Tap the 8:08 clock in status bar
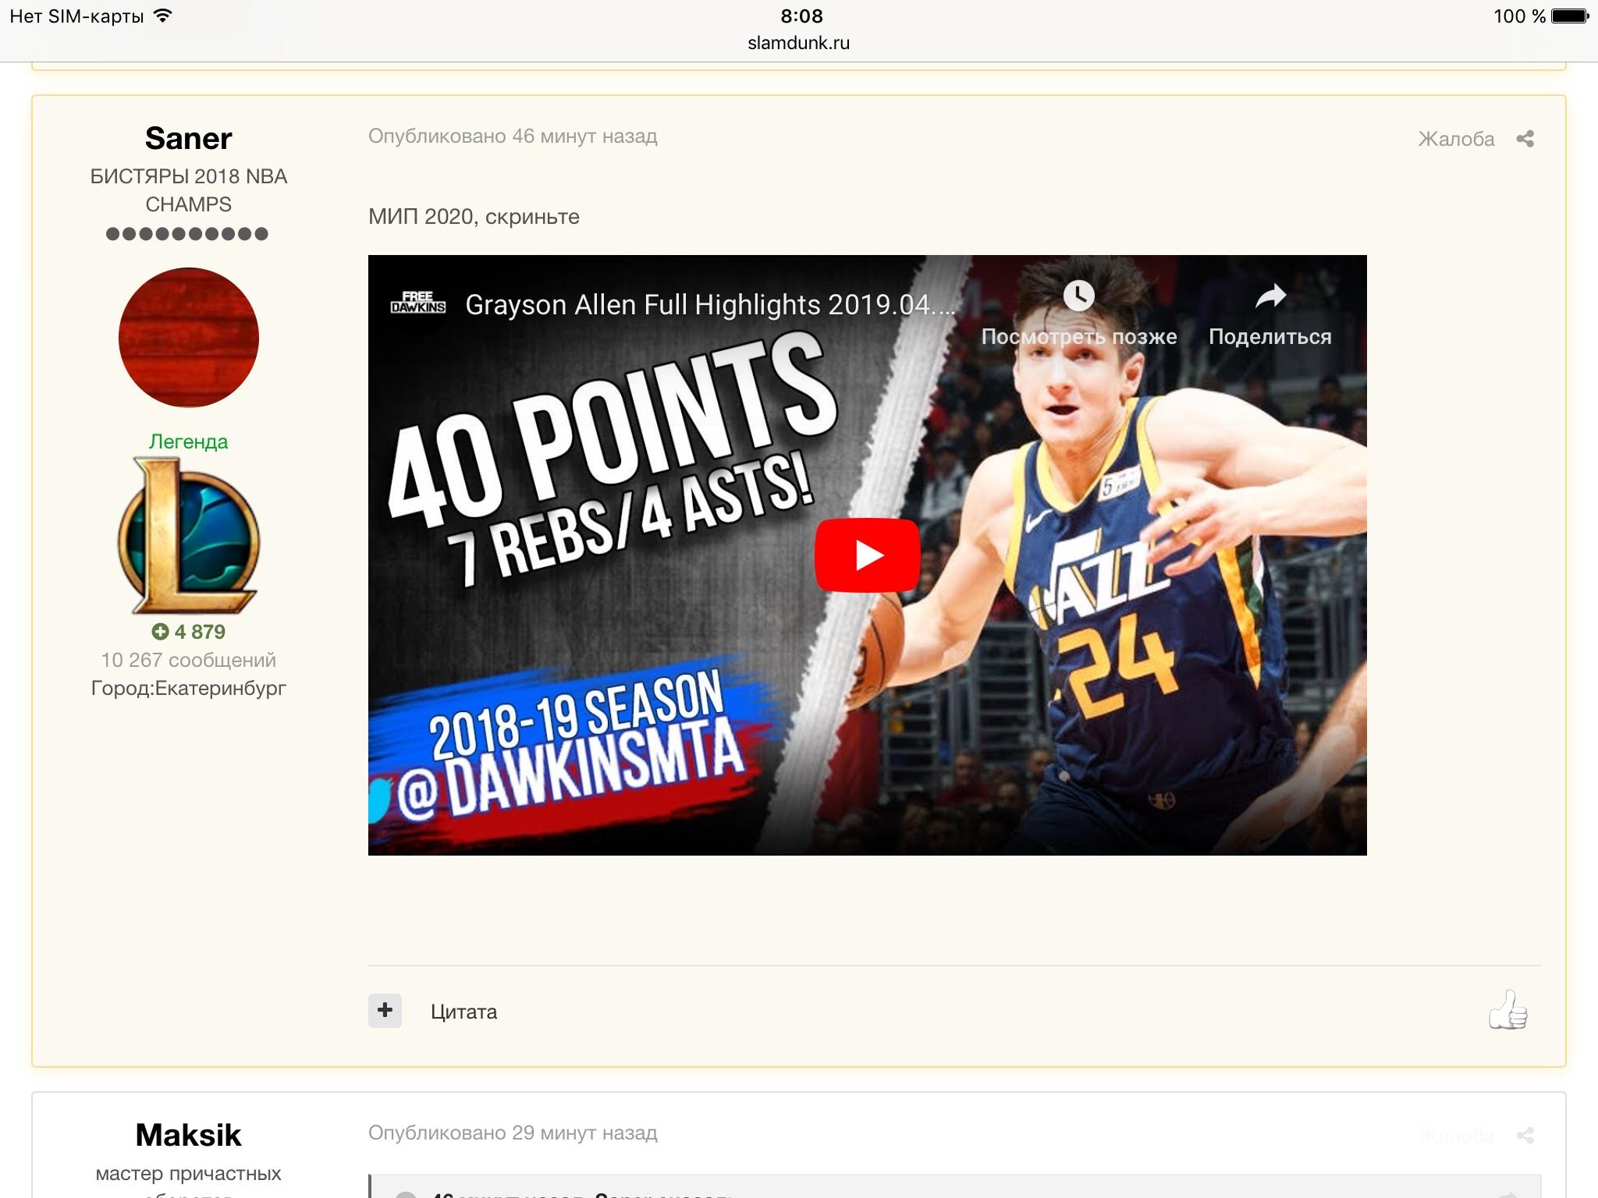Viewport: 1598px width, 1198px height. pyautogui.click(x=801, y=16)
